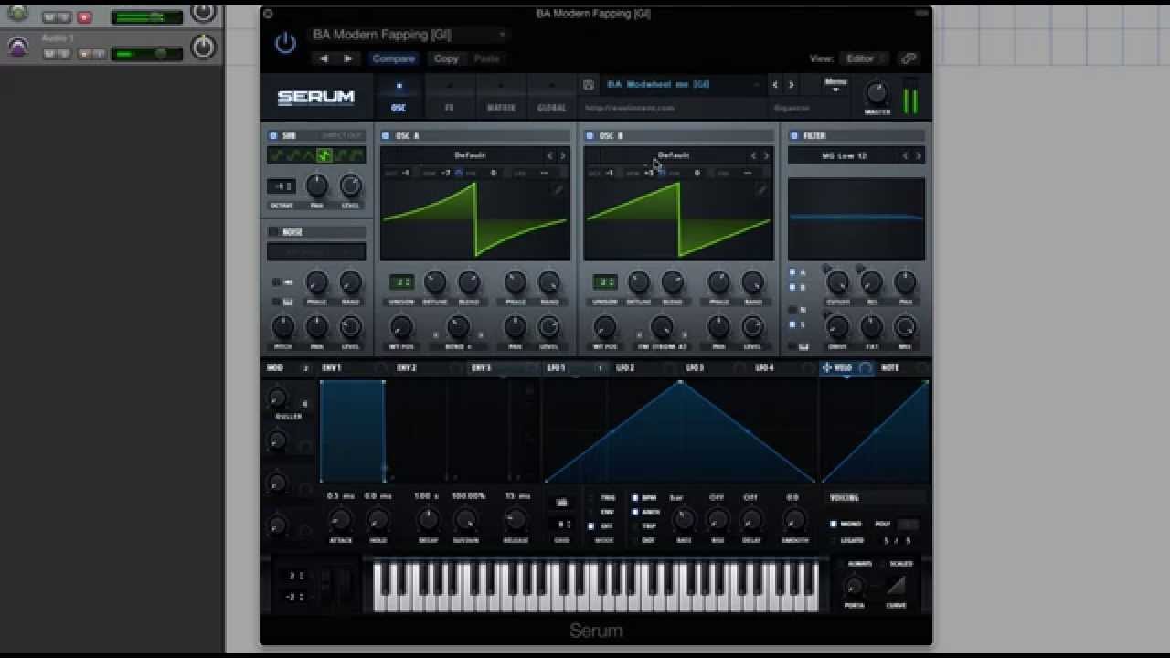Viewport: 1170px width, 658px height.
Task: Open the View Editor dropdown
Action: click(x=863, y=58)
